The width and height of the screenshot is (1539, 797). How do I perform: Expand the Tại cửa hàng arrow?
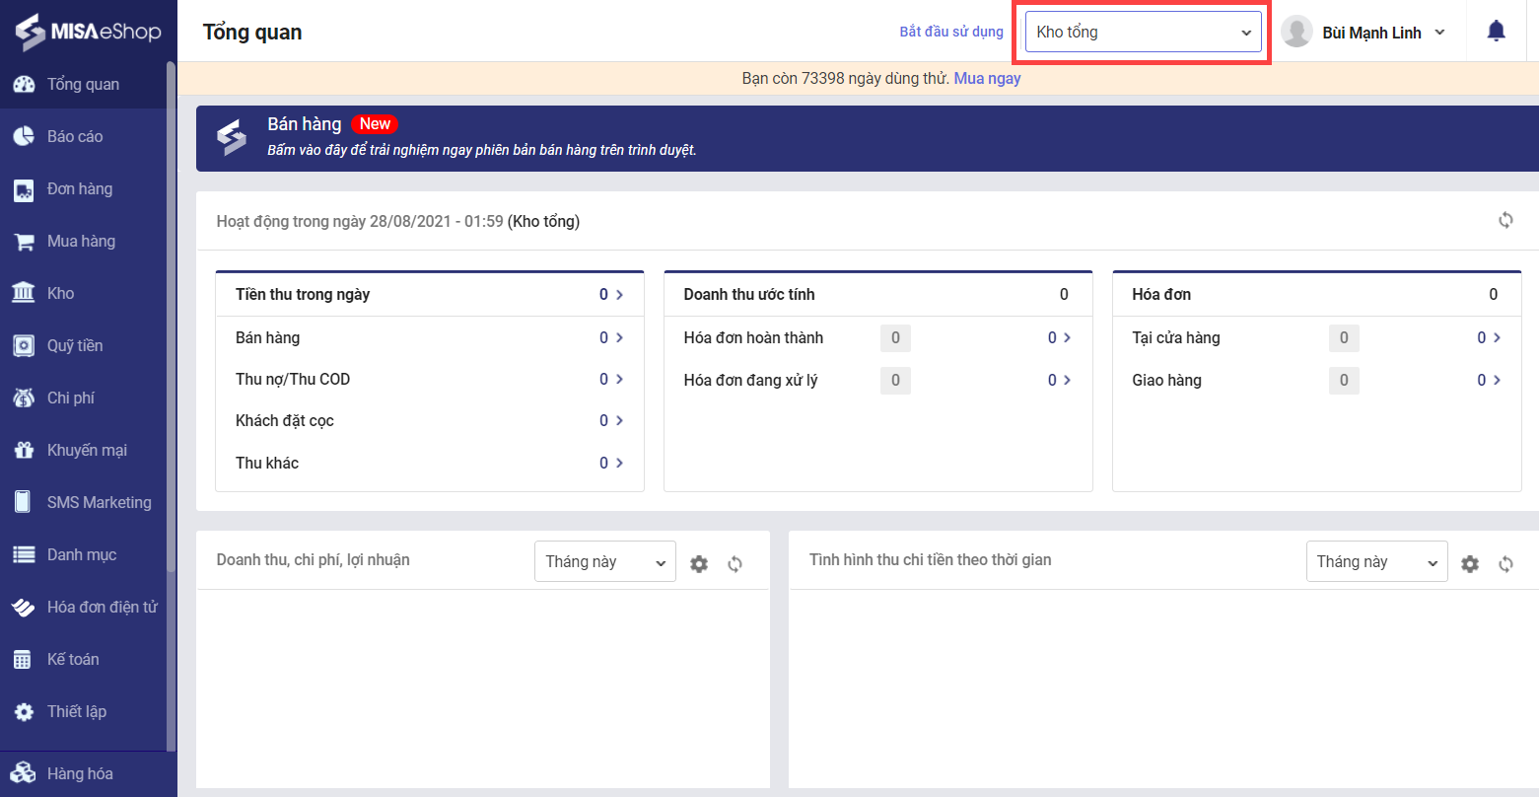1498,337
